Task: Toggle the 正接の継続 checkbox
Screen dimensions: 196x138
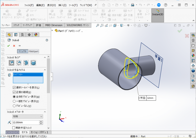Action: click(14, 92)
